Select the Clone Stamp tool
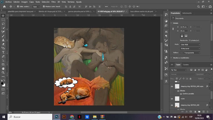 (3, 40)
